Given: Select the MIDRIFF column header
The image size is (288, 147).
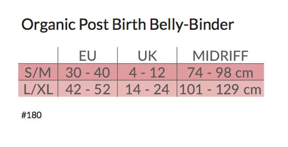Looking at the screenshot, I should tap(220, 56).
